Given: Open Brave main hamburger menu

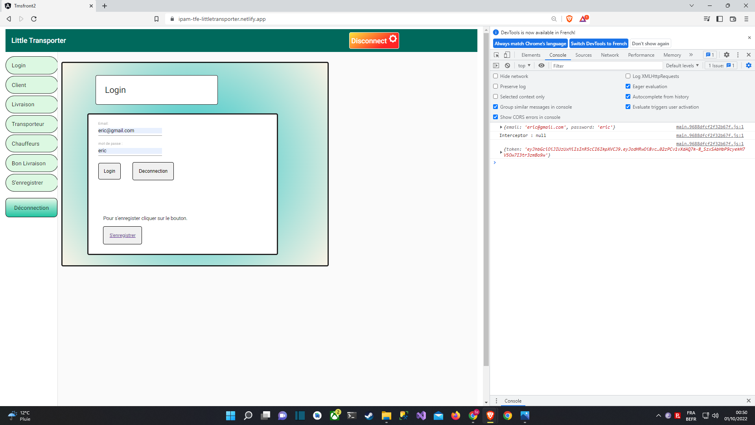Looking at the screenshot, I should tap(746, 19).
